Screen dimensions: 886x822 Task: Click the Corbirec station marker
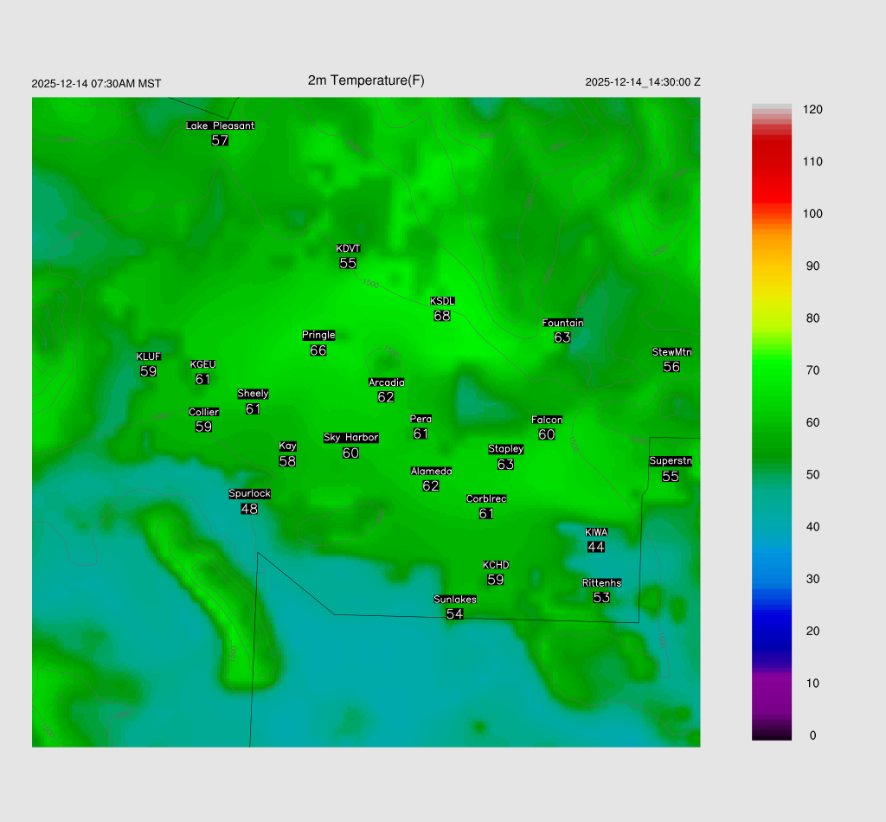(486, 506)
